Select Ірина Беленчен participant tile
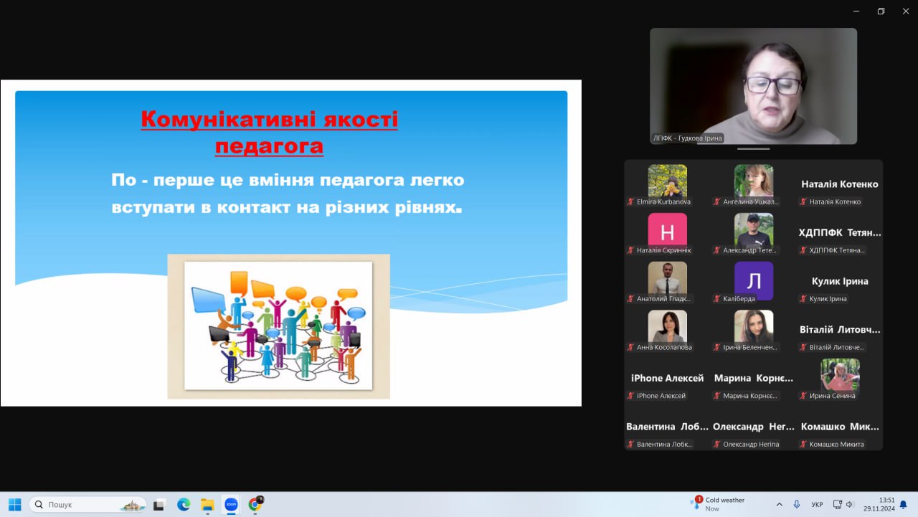This screenshot has width=918, height=517. tap(753, 331)
